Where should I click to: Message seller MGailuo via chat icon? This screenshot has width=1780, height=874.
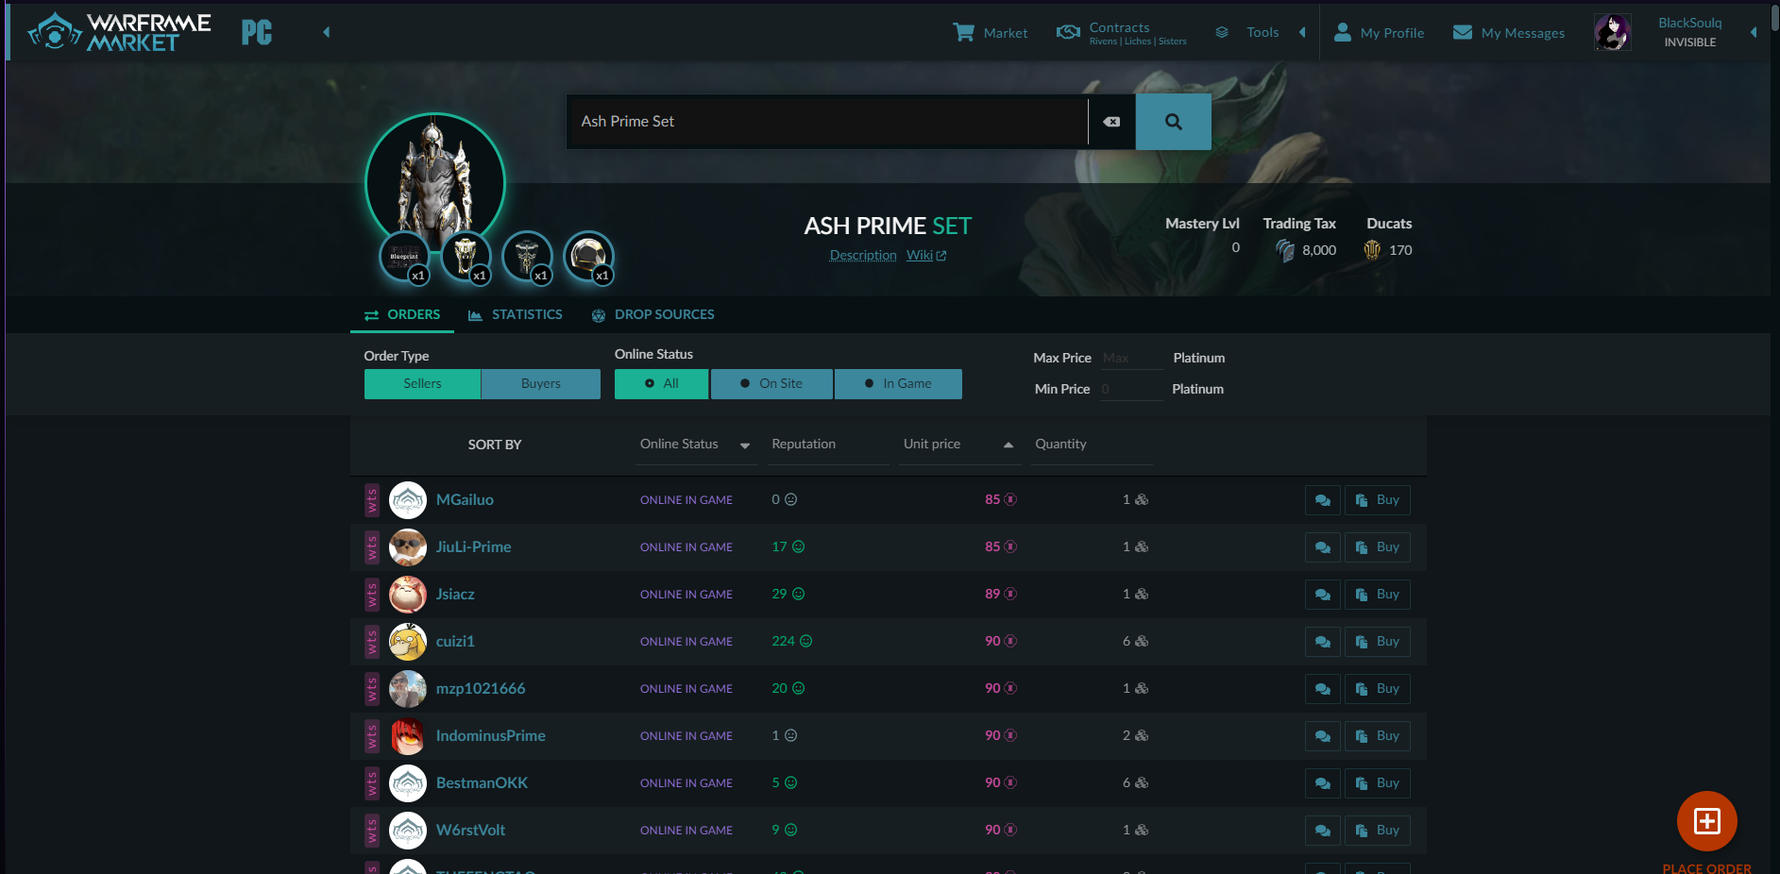(1323, 500)
